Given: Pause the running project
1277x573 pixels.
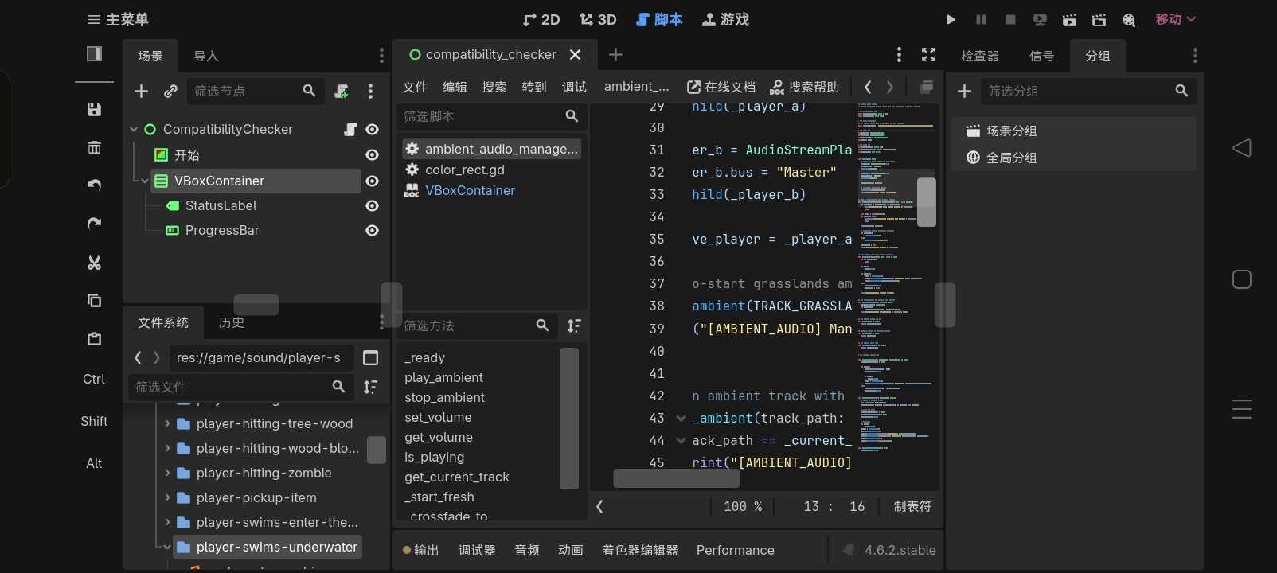Looking at the screenshot, I should (x=981, y=19).
